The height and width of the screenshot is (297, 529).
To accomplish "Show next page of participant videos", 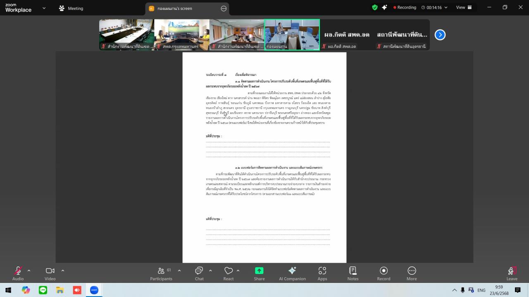I will [440, 35].
